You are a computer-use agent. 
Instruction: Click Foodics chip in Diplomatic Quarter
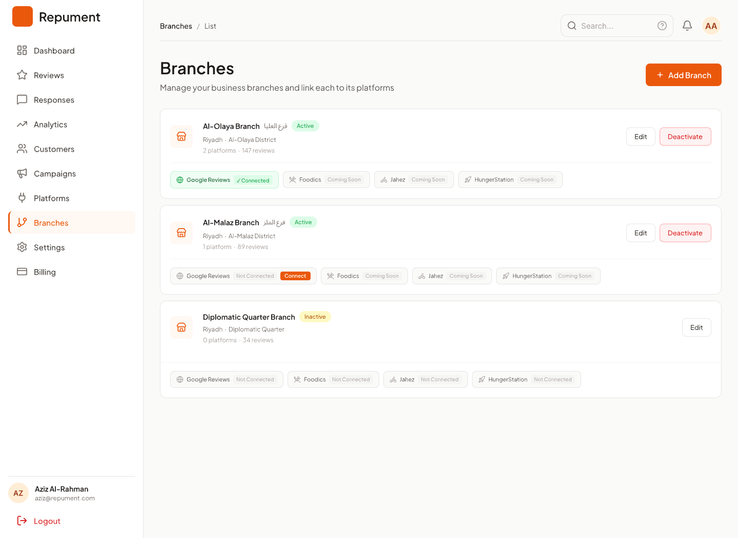pyautogui.click(x=333, y=380)
